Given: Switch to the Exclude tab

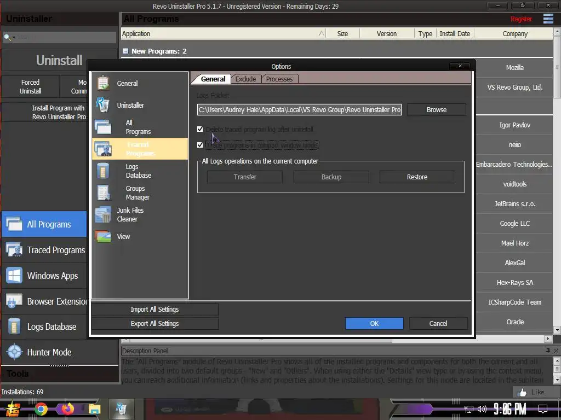Looking at the screenshot, I should pyautogui.click(x=246, y=79).
